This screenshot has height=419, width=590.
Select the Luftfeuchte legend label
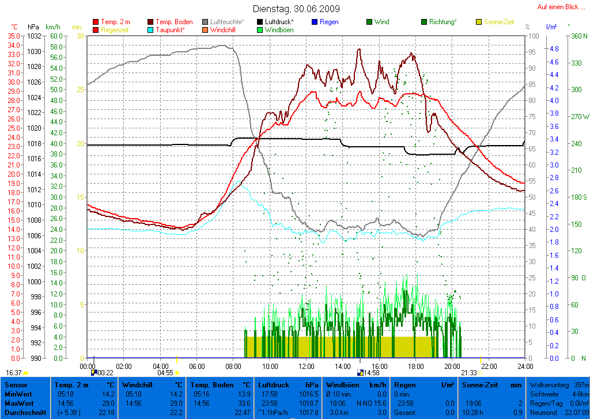227,22
